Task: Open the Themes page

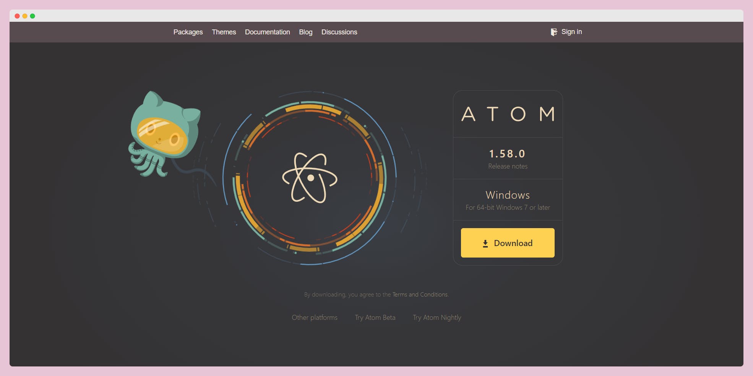Action: (x=224, y=32)
